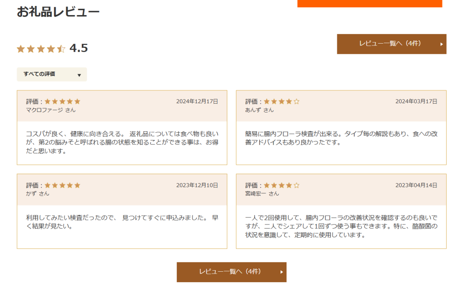
Task: Click the review text starting with 利用してみたい検査
Action: click(122, 222)
